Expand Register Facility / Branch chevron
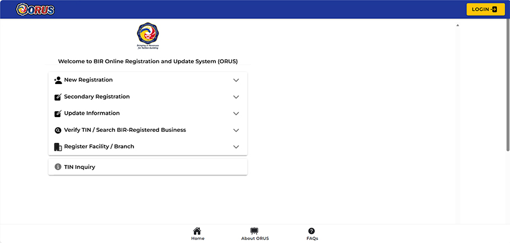The image size is (510, 243). pyautogui.click(x=236, y=147)
